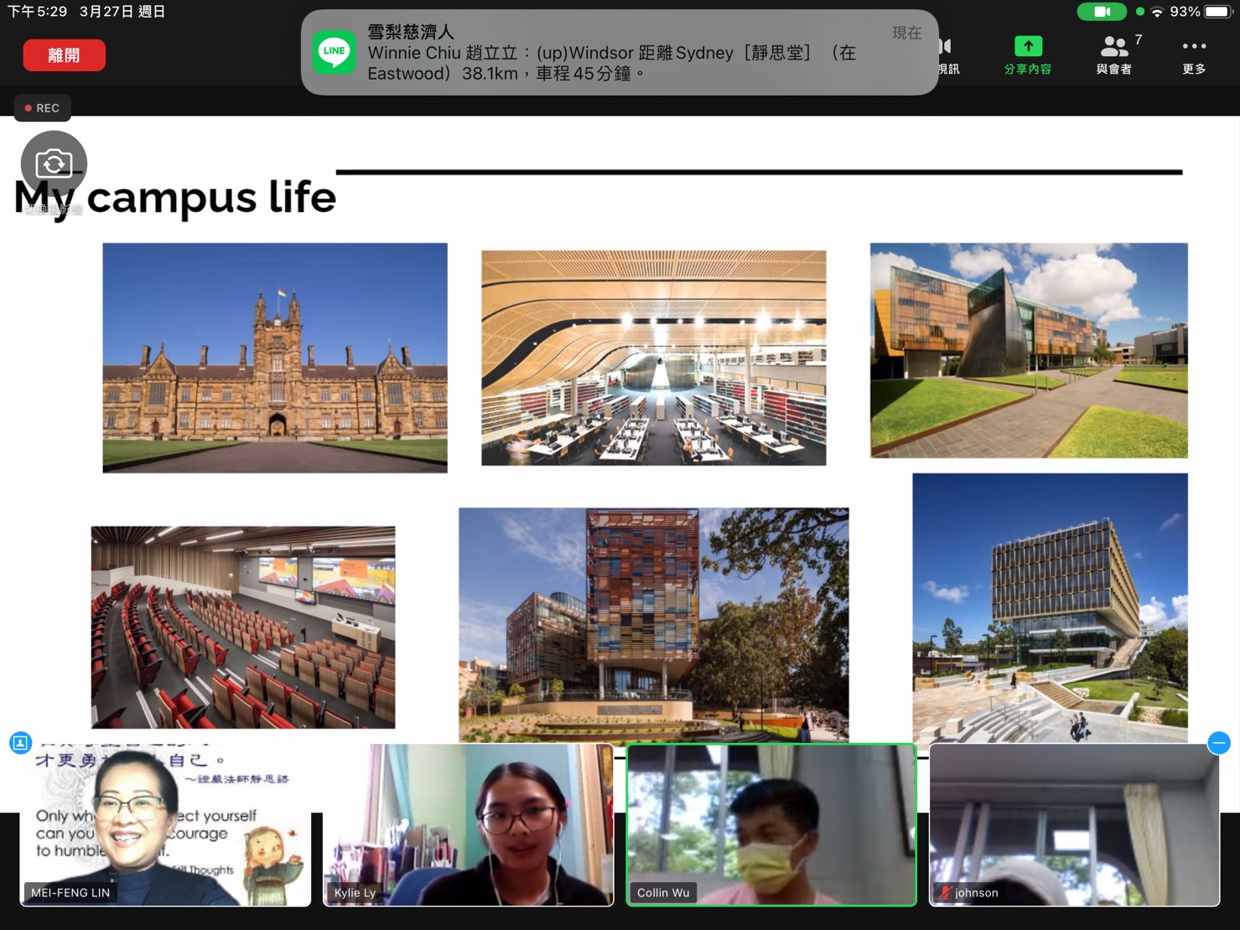This screenshot has height=930, width=1240.
Task: Select Collin Wu's active speaker video tile
Action: (771, 826)
